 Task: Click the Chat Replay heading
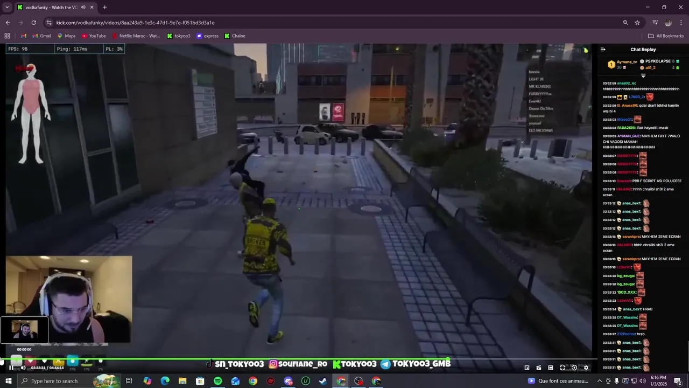pyautogui.click(x=643, y=50)
